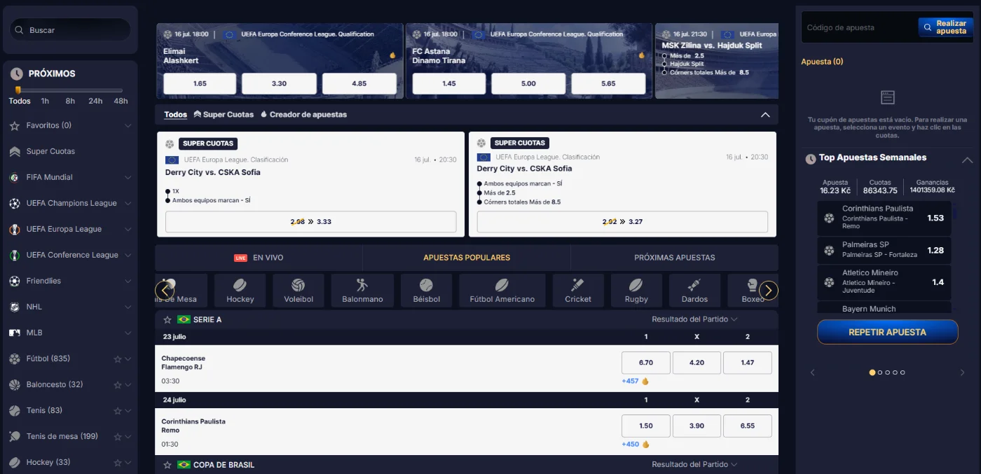Expand the UEFA Champions League chevron
The height and width of the screenshot is (474, 981).
tap(128, 204)
